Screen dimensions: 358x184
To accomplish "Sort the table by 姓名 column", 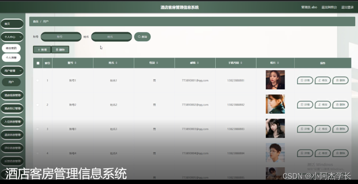I will [116, 63].
